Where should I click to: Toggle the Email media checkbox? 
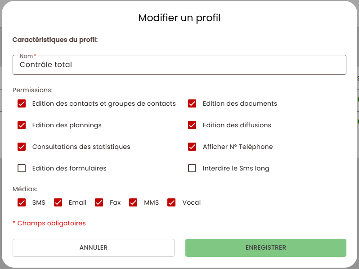coord(58,202)
